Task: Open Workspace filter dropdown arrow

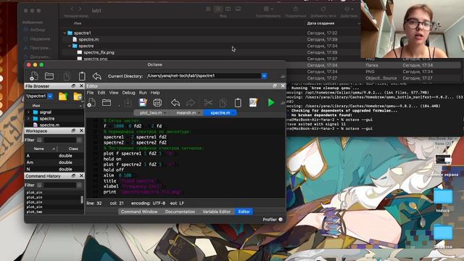Action: tap(79, 140)
